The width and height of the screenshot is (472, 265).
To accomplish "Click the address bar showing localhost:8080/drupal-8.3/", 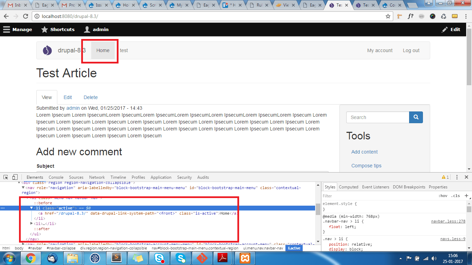I will click(213, 16).
